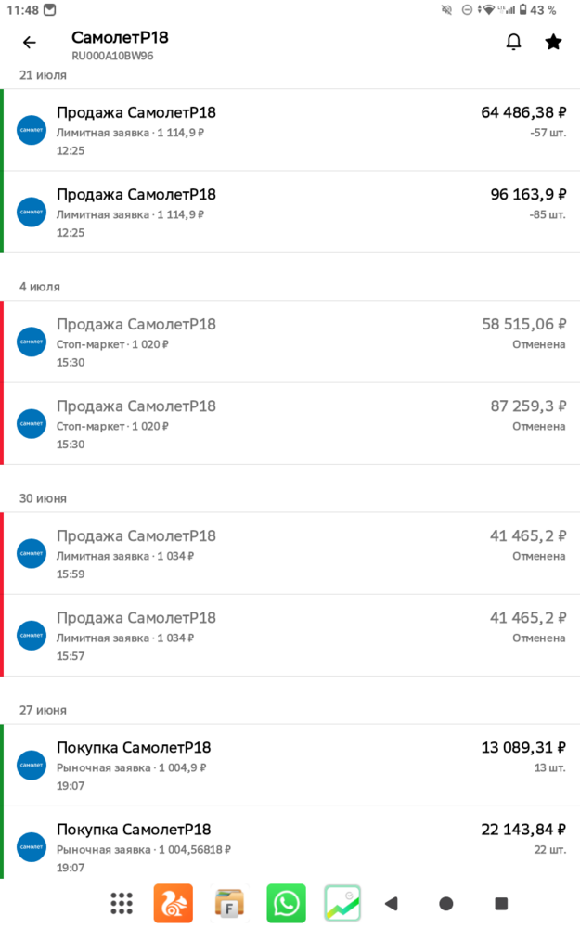The image size is (580, 928).
Task: Launch UC Browser from the dock
Action: point(174,903)
